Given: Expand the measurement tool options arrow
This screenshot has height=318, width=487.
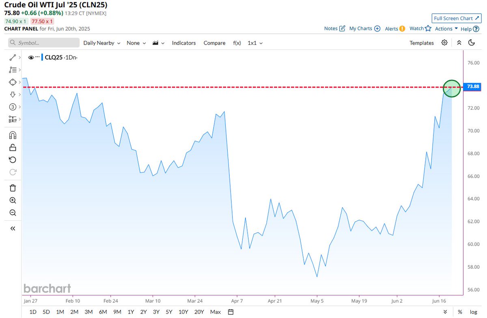Looking at the screenshot, I should (x=19, y=119).
